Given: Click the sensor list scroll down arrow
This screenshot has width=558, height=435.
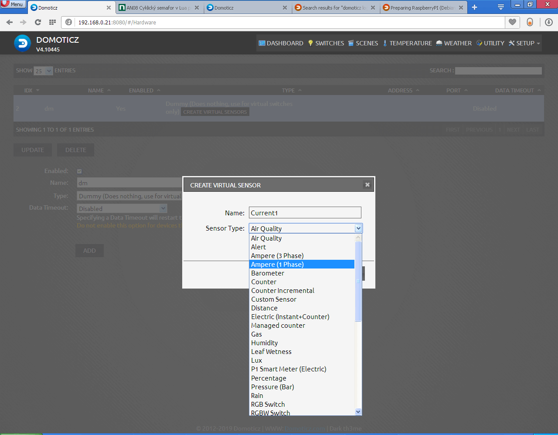Looking at the screenshot, I should 358,412.
